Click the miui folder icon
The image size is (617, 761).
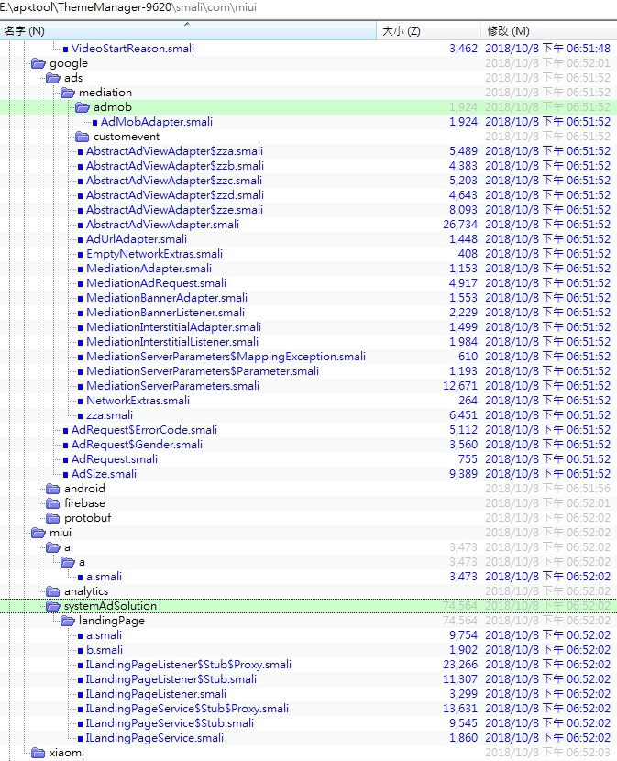point(38,533)
